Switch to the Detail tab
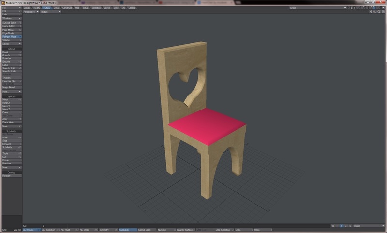387x233 pixels. coord(56,8)
